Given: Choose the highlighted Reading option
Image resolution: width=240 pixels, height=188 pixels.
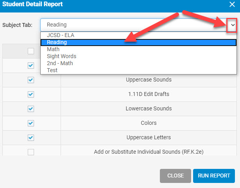Looking at the screenshot, I should pos(138,42).
